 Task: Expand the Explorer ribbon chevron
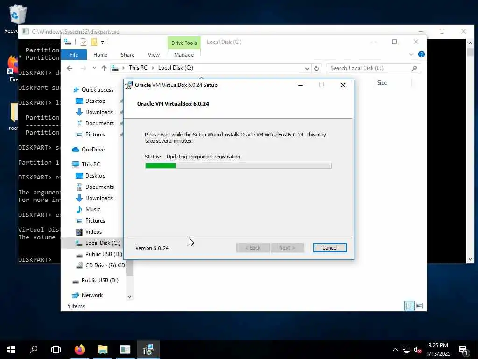[411, 54]
